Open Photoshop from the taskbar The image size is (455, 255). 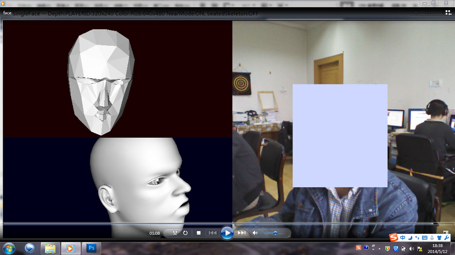[91, 248]
